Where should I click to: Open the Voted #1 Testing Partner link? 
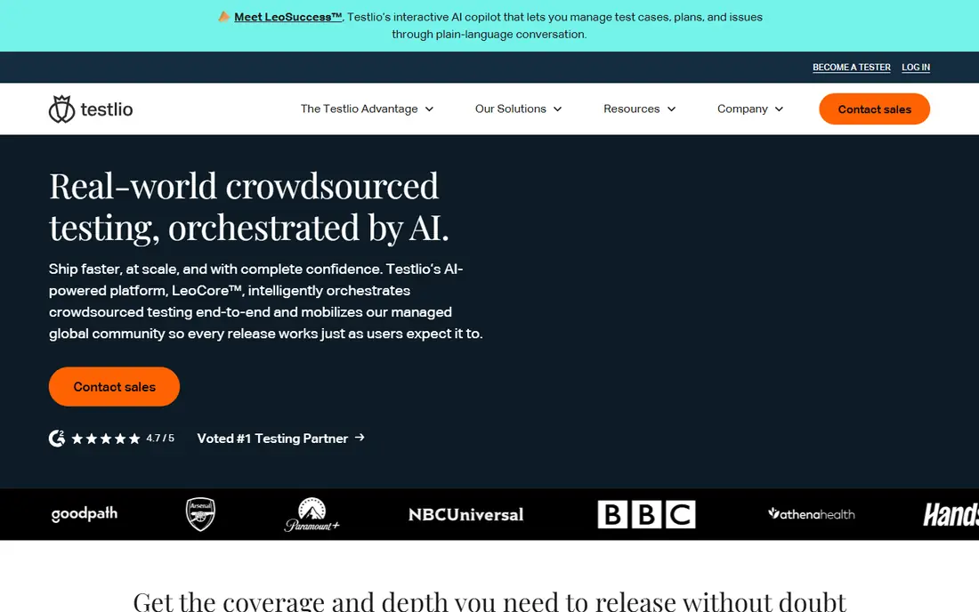pos(281,439)
